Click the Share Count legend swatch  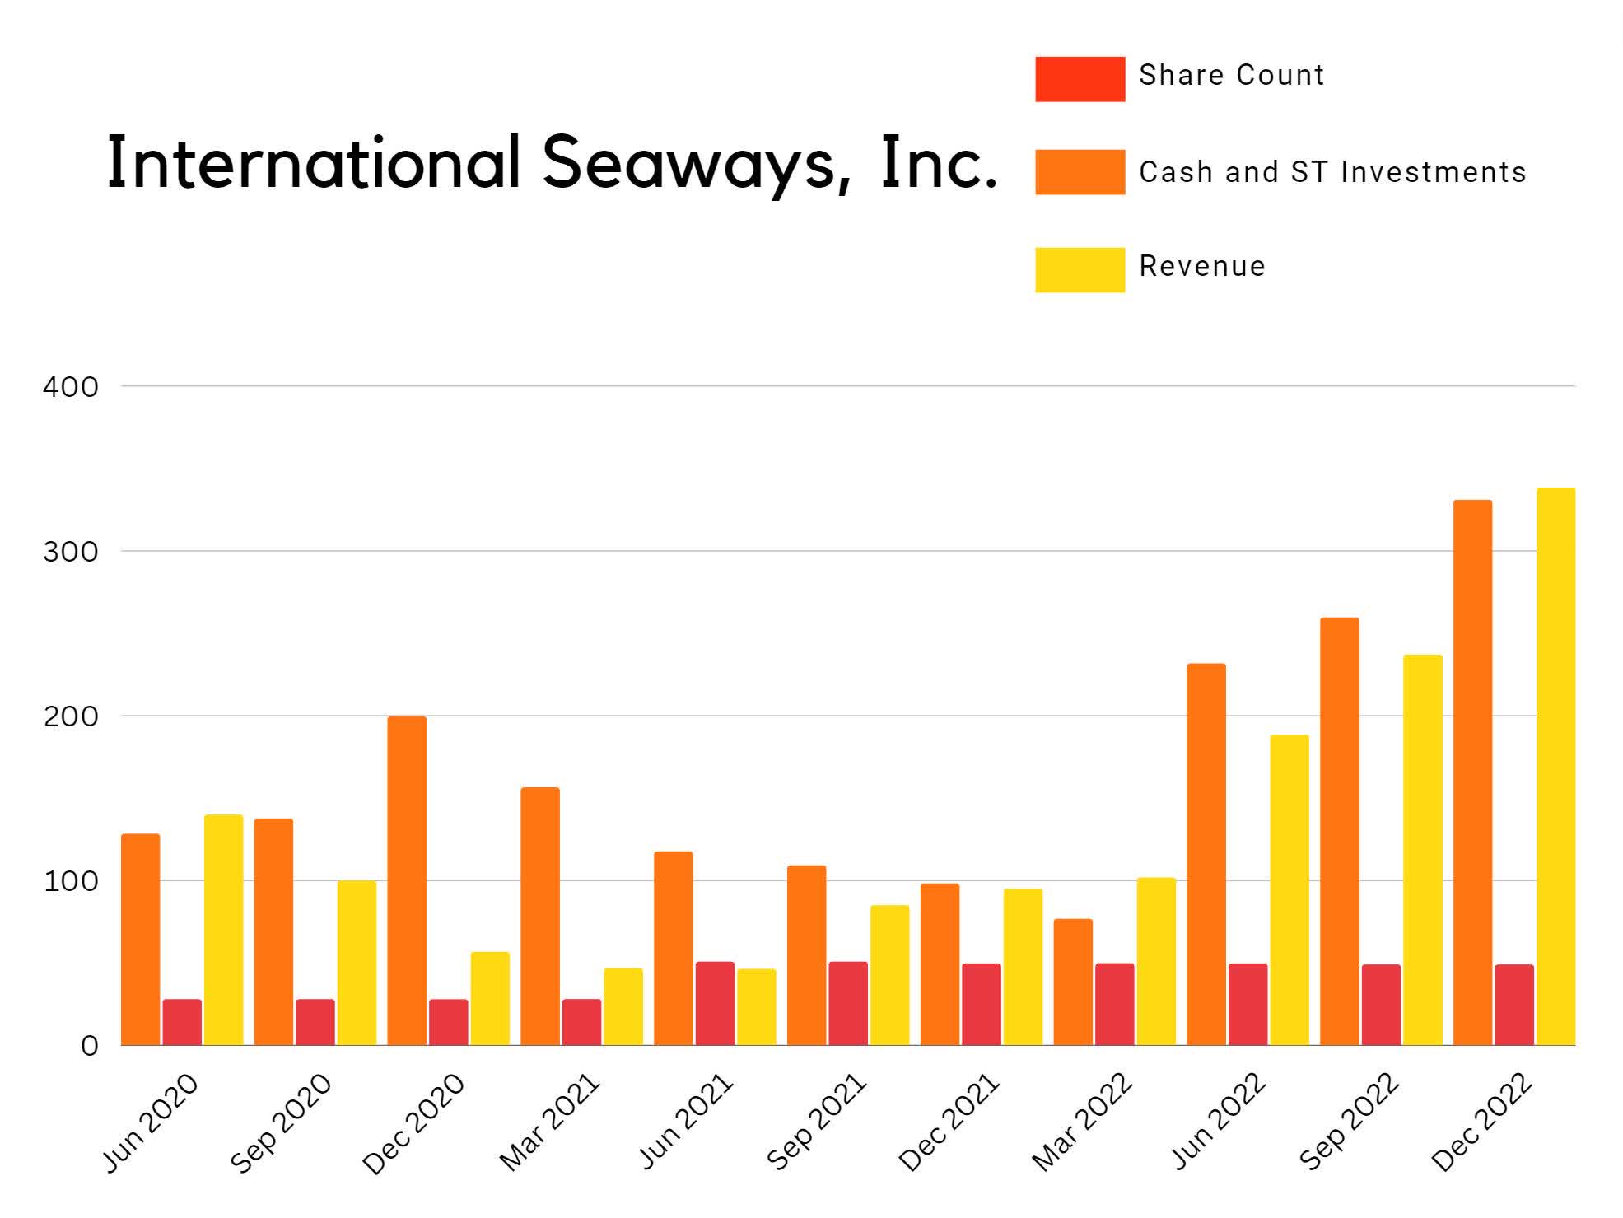click(1080, 79)
